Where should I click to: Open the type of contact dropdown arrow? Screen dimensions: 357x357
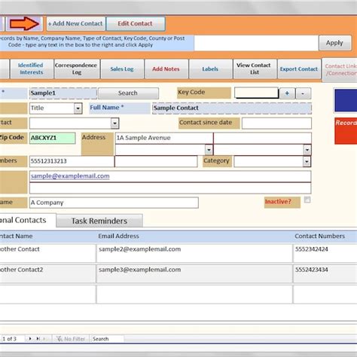[114, 124]
